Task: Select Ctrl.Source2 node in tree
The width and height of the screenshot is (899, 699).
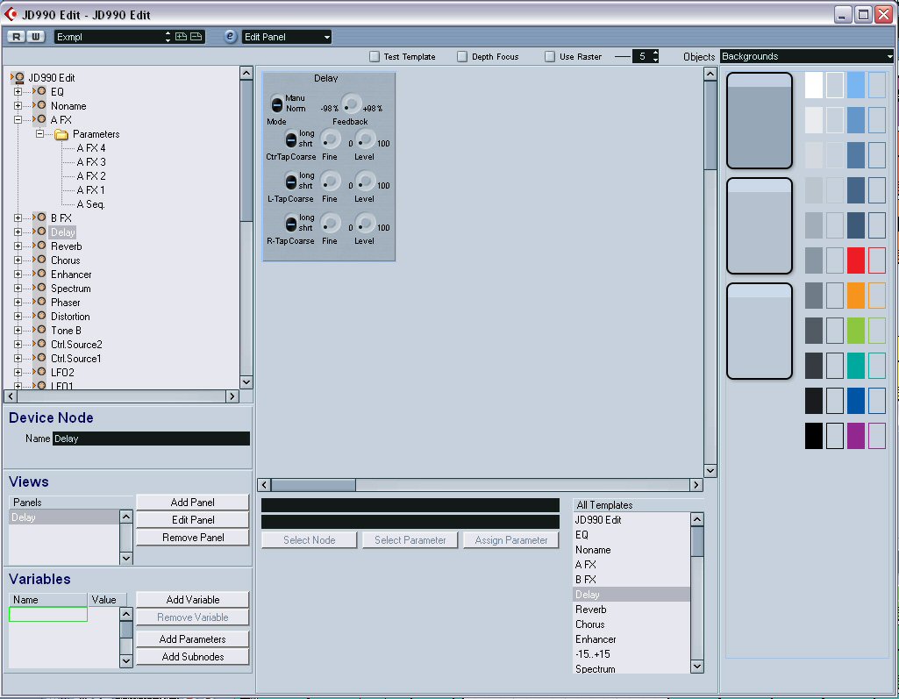Action: point(76,345)
